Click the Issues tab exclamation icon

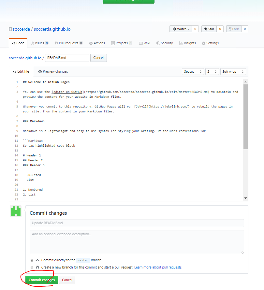pyautogui.click(x=32, y=43)
